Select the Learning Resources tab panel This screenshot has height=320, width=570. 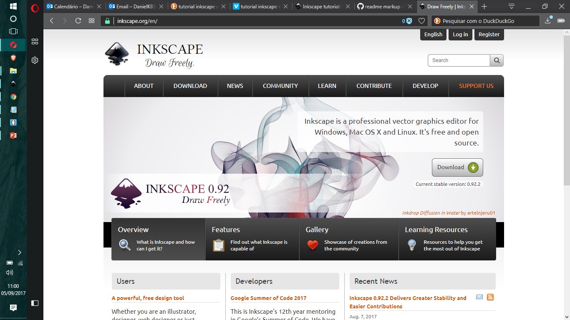(447, 239)
